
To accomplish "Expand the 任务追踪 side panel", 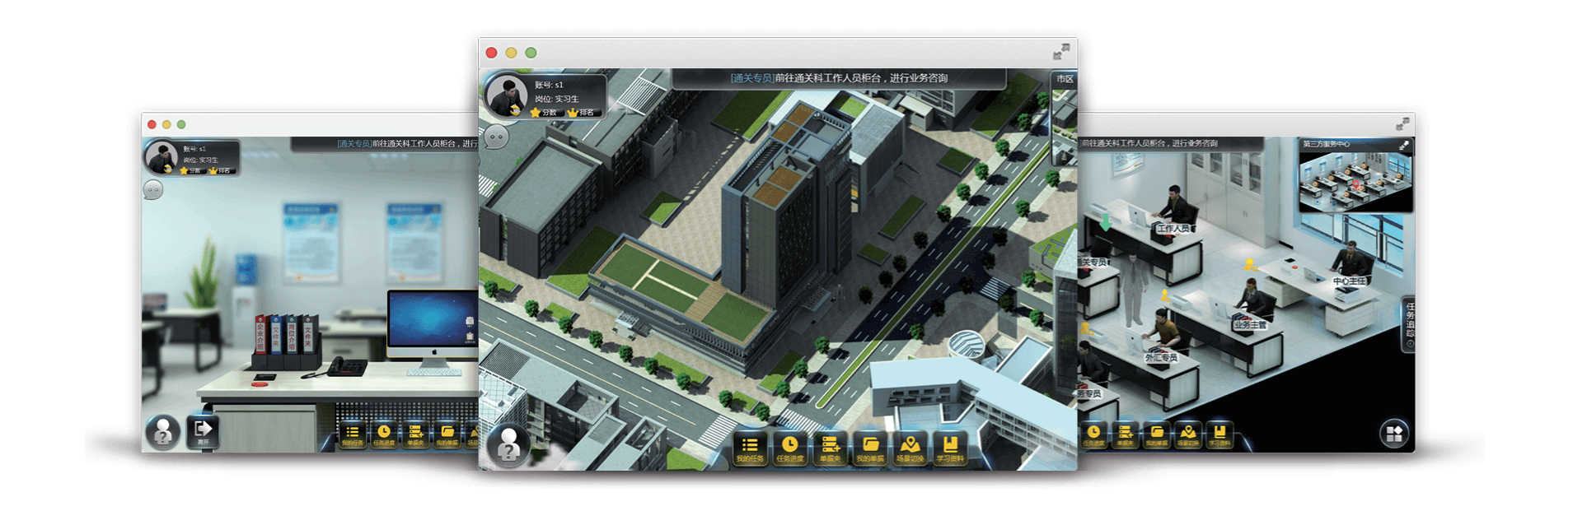I will tap(1409, 324).
